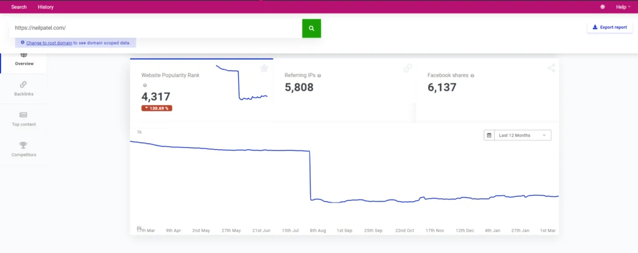Expand the Last 12 Months dropdown

pos(522,135)
